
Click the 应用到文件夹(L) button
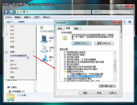click(x=81, y=43)
